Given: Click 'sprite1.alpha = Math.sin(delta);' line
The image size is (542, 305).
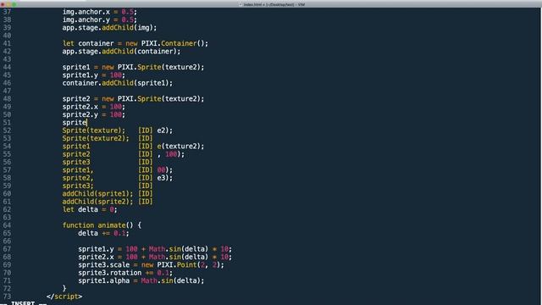Looking at the screenshot, I should 141,280.
